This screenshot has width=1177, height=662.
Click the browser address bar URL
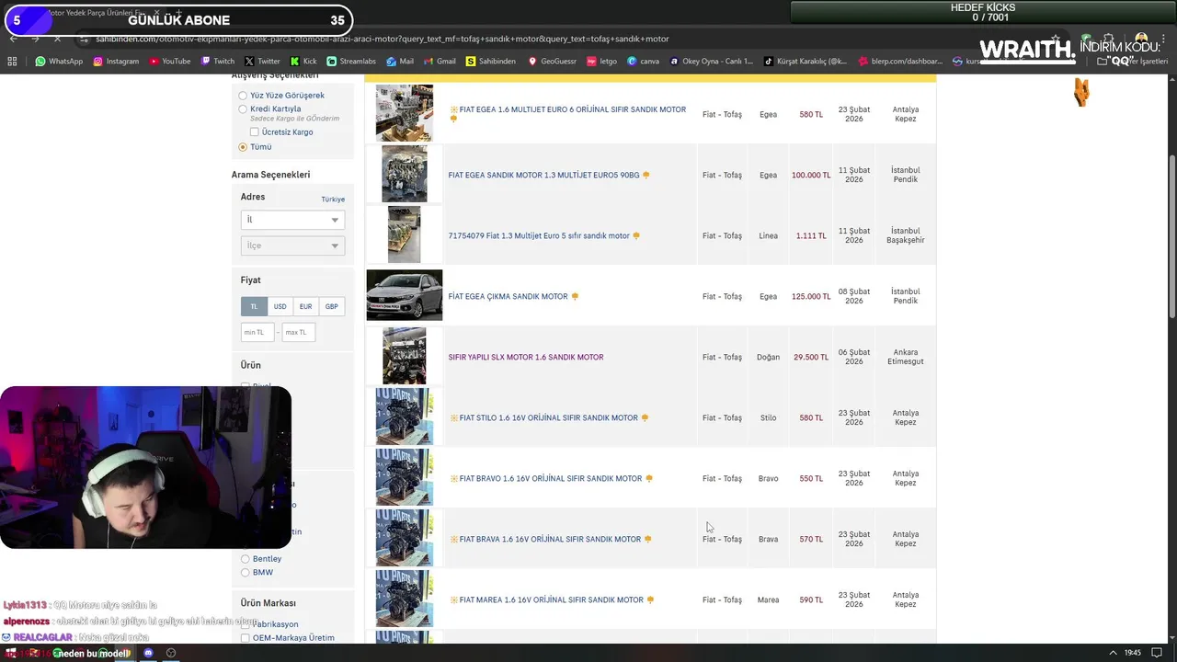pyautogui.click(x=382, y=39)
